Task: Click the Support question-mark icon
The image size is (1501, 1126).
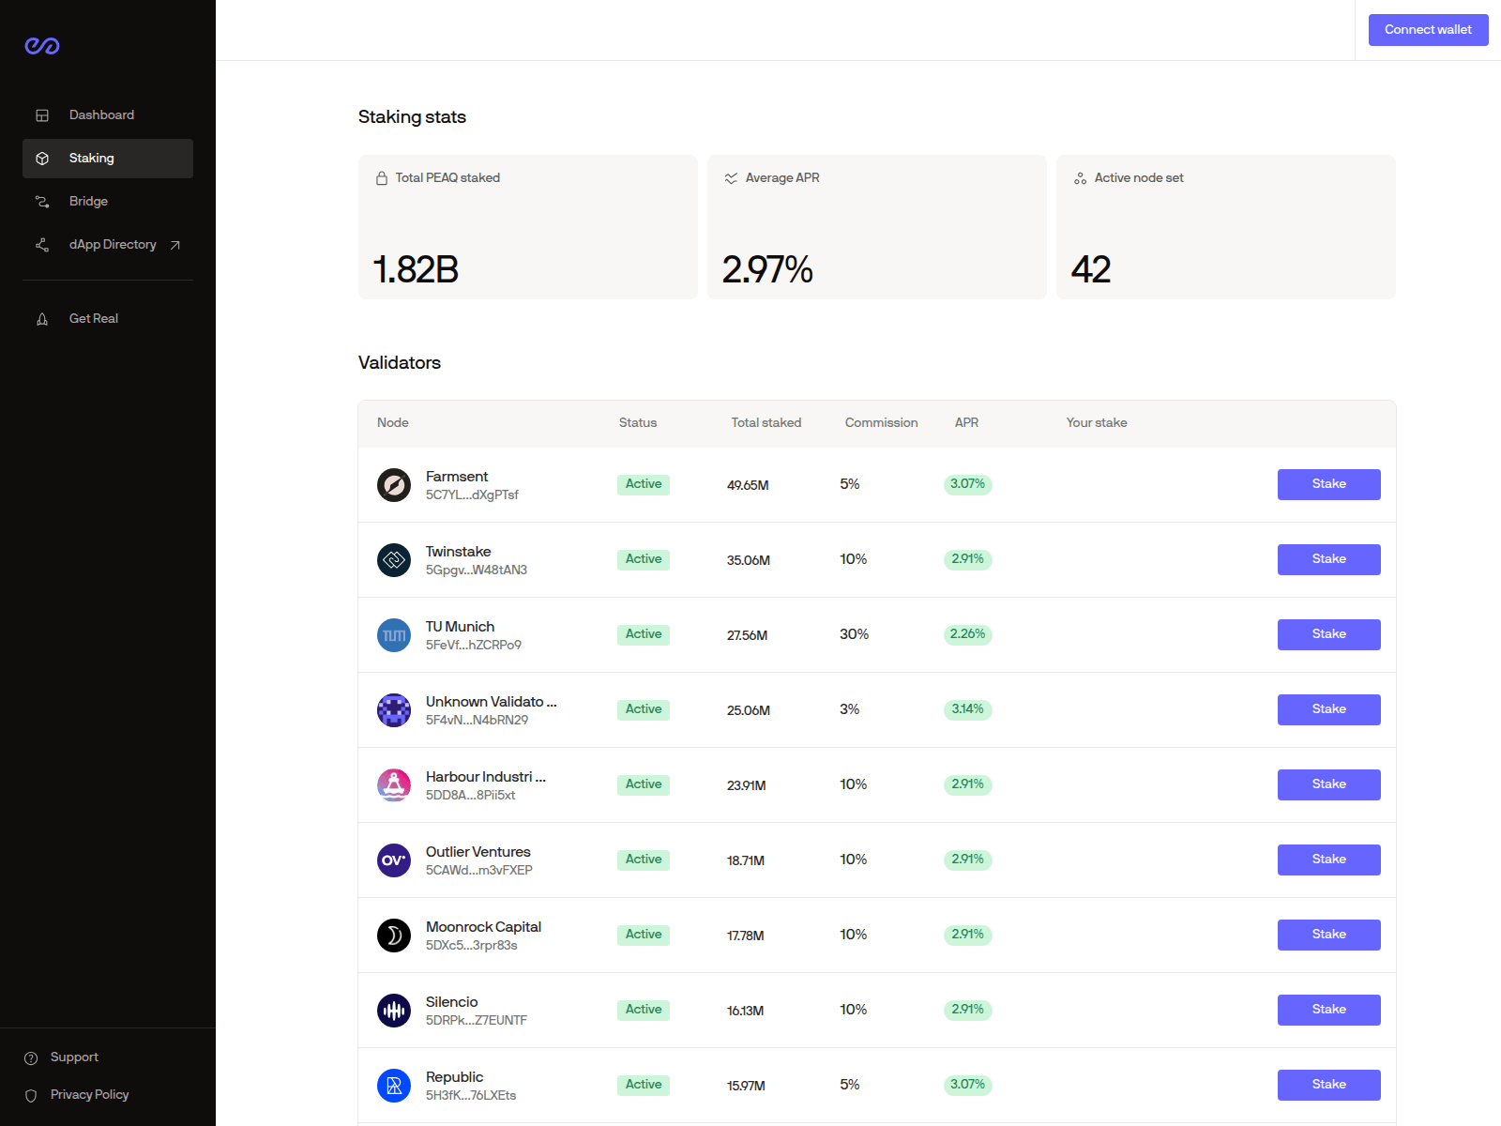Action: click(x=31, y=1058)
